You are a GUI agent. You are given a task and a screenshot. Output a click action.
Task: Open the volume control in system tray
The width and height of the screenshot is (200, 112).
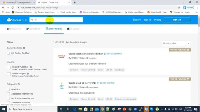pyautogui.click(x=176, y=109)
